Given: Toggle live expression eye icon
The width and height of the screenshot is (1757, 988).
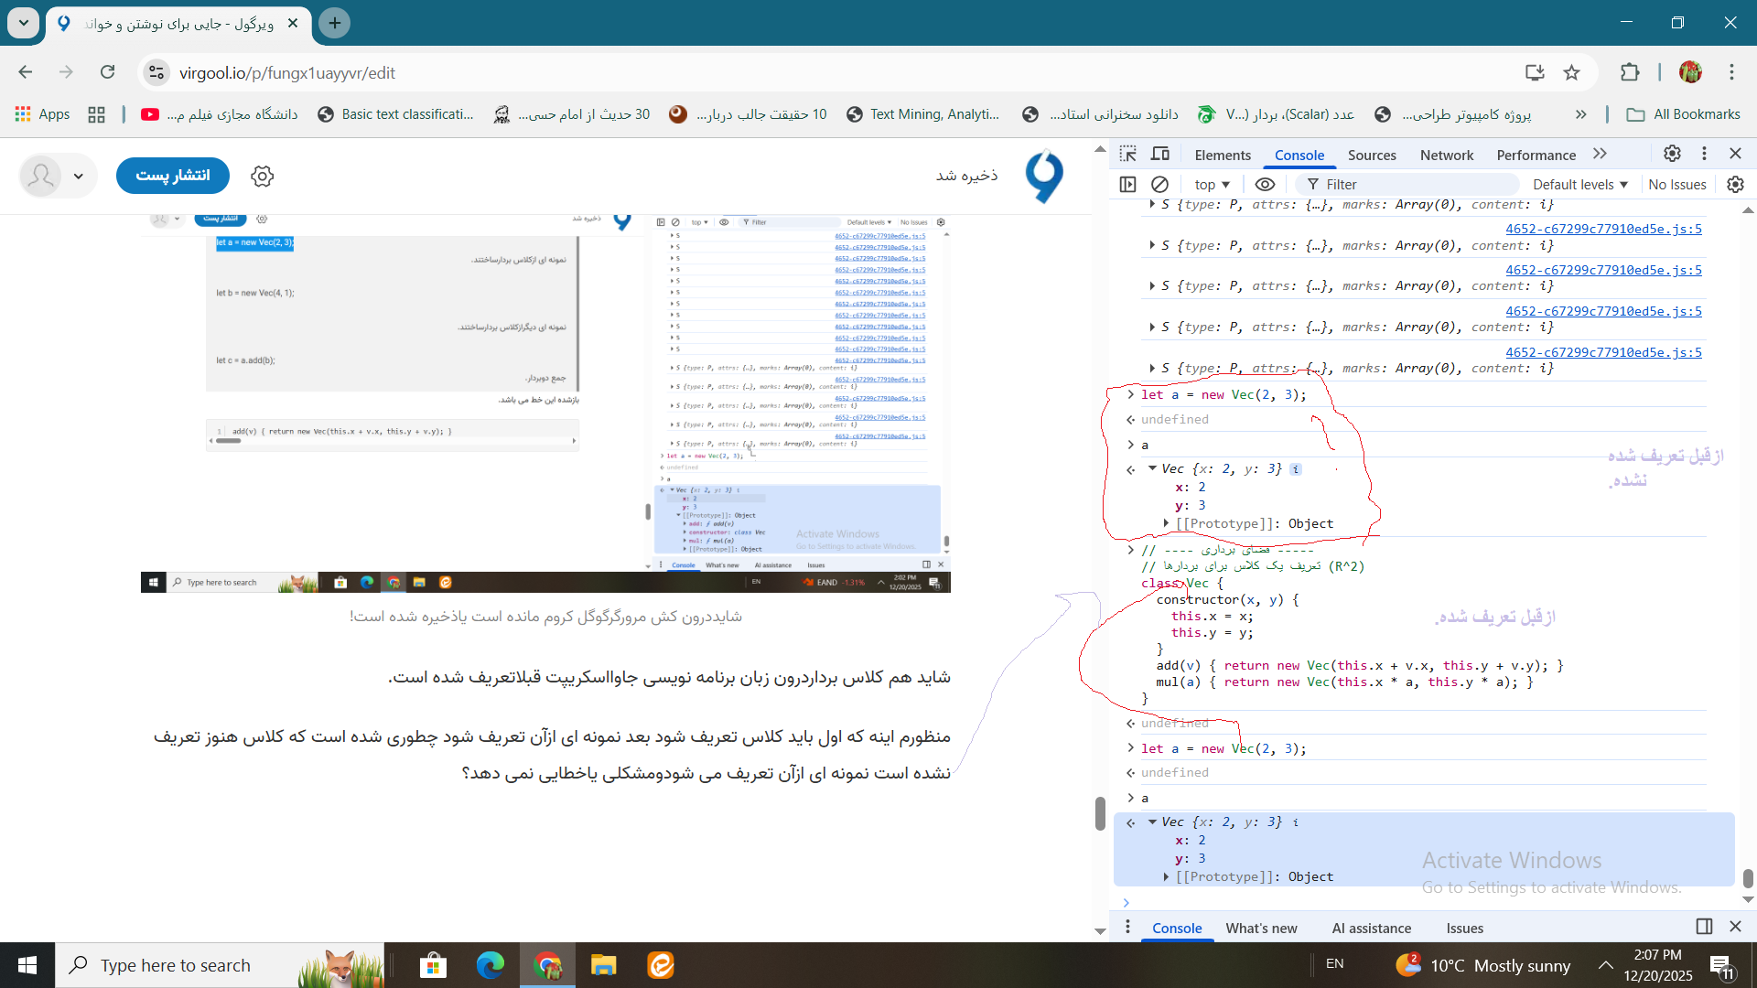Looking at the screenshot, I should [1265, 184].
